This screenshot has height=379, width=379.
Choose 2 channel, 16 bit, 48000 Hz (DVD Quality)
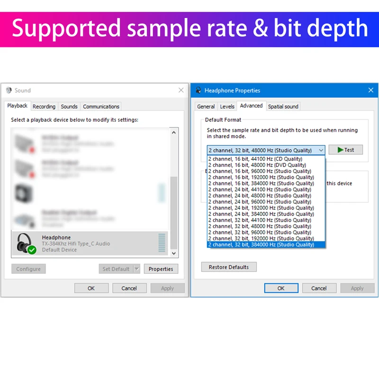tap(266, 165)
